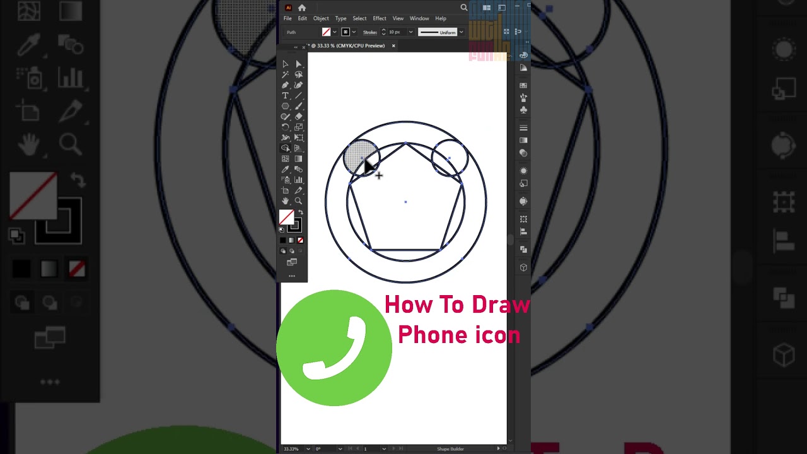Select the Zoom tool
This screenshot has width=807, height=454.
tap(299, 201)
